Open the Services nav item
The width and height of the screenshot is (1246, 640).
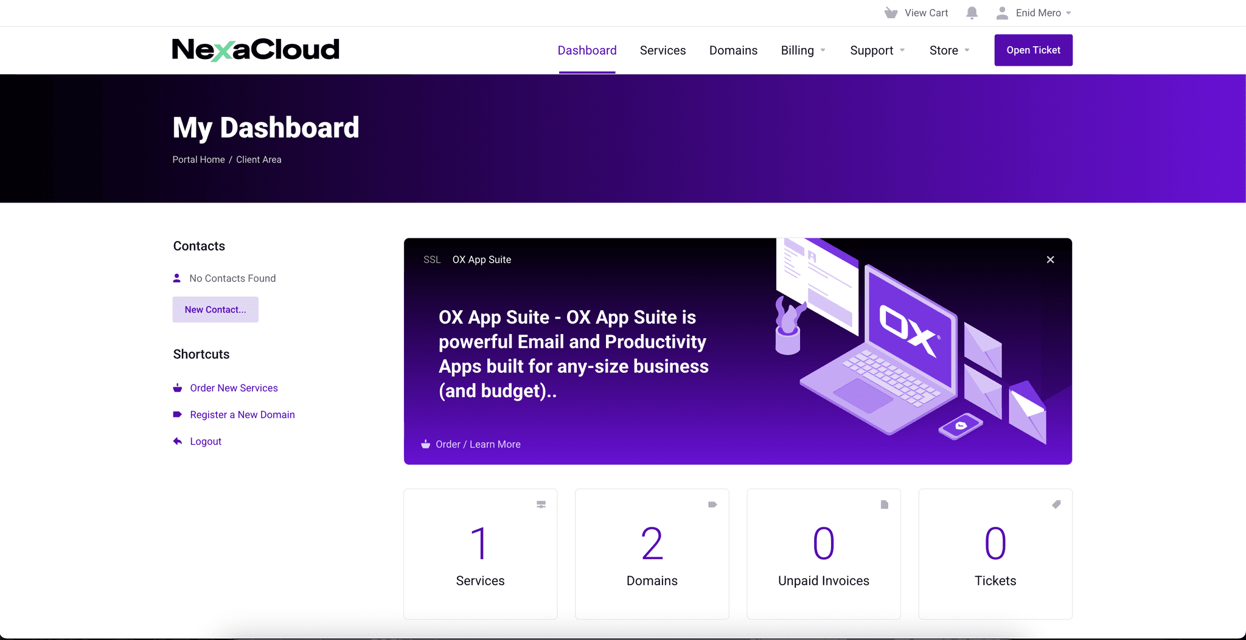663,50
